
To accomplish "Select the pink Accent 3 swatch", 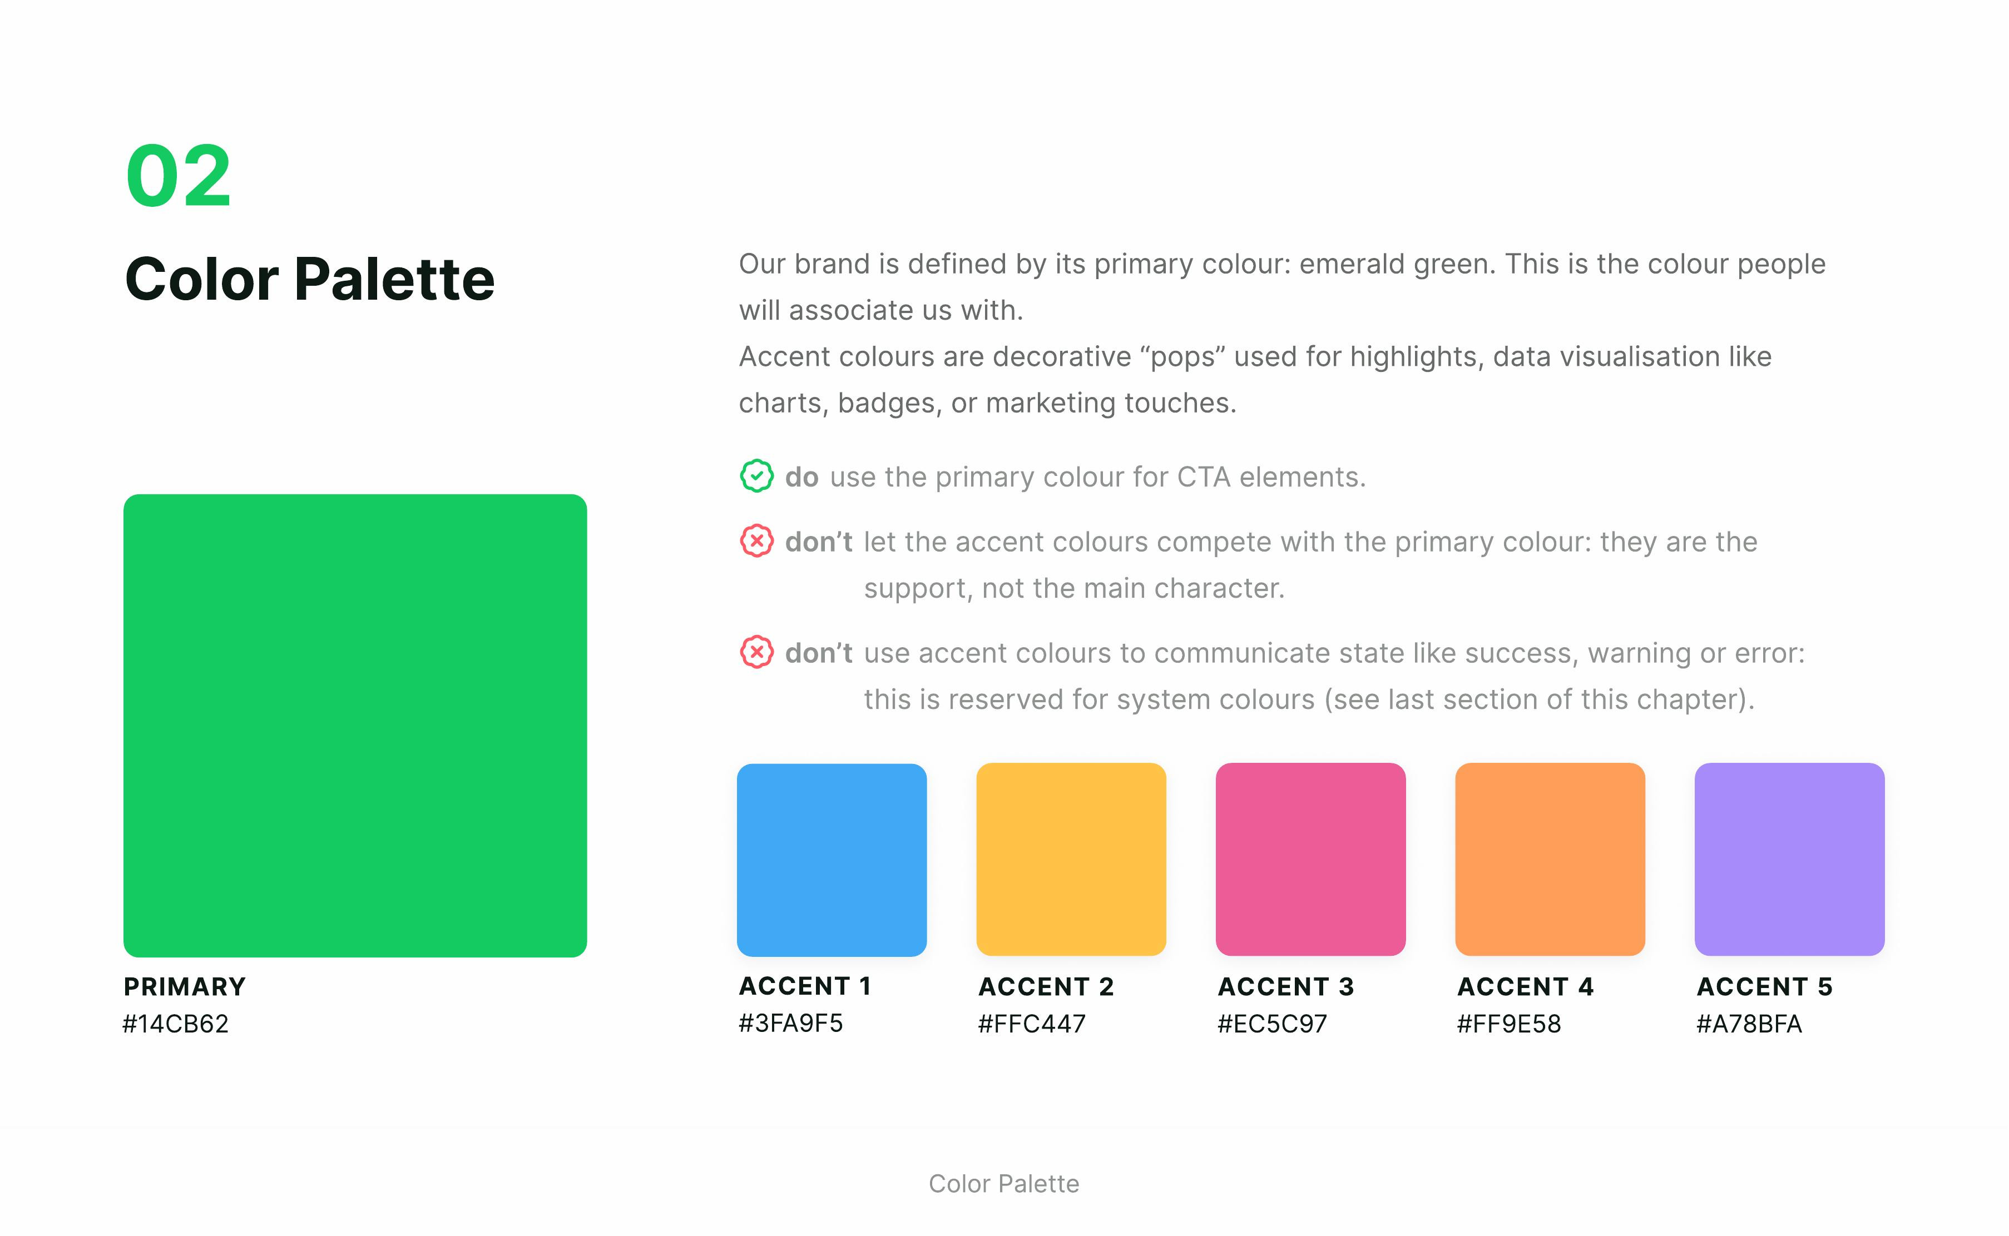I will 1311,860.
